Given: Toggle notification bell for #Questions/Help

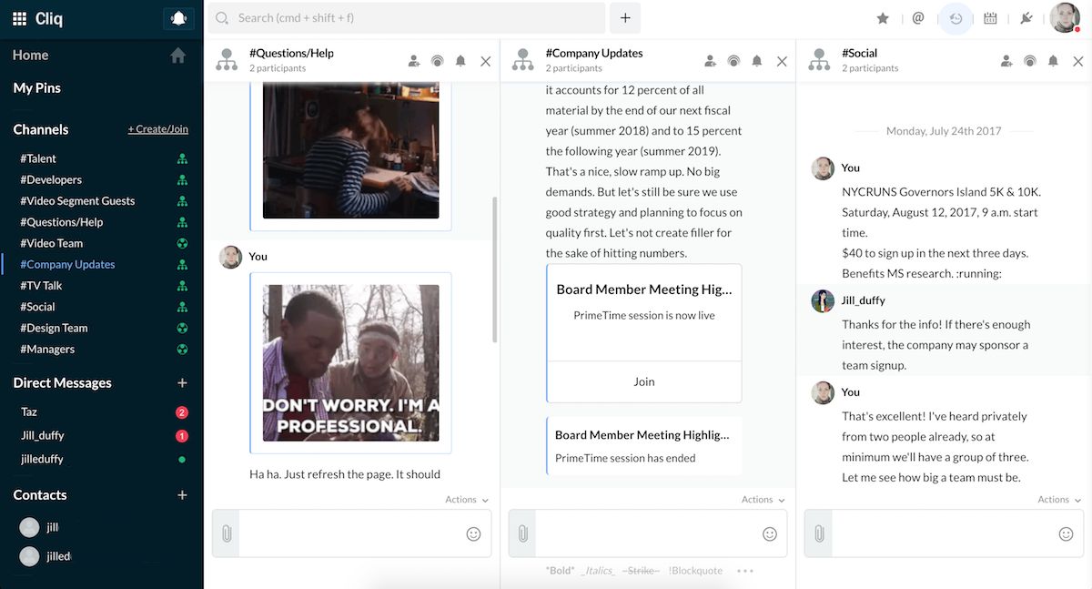Looking at the screenshot, I should point(460,61).
